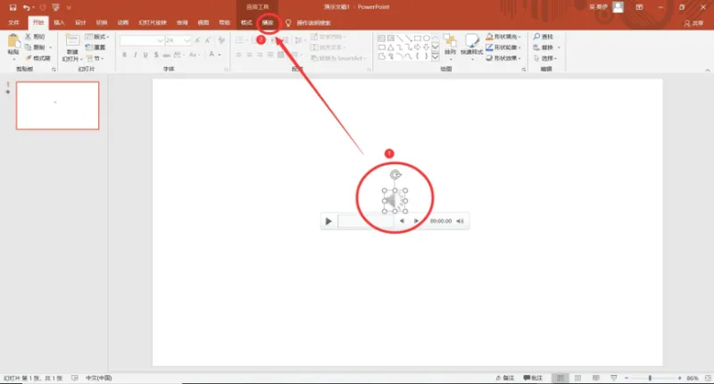Open Find in Editing group
This screenshot has height=384, width=714.
tap(544, 37)
